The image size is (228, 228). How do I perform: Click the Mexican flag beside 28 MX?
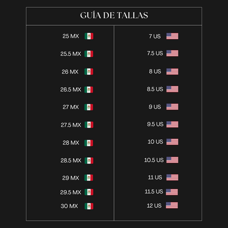(89, 143)
